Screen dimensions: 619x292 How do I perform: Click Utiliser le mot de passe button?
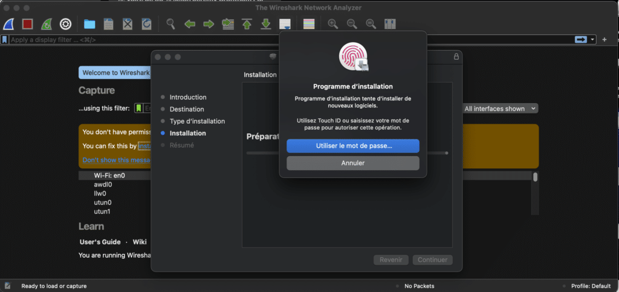pyautogui.click(x=353, y=146)
